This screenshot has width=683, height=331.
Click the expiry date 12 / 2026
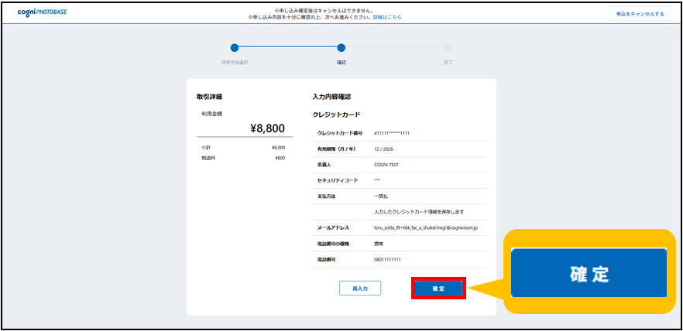[386, 149]
